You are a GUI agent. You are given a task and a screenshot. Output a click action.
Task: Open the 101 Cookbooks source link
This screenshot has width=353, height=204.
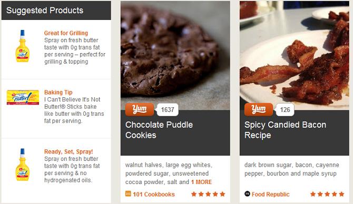153,195
